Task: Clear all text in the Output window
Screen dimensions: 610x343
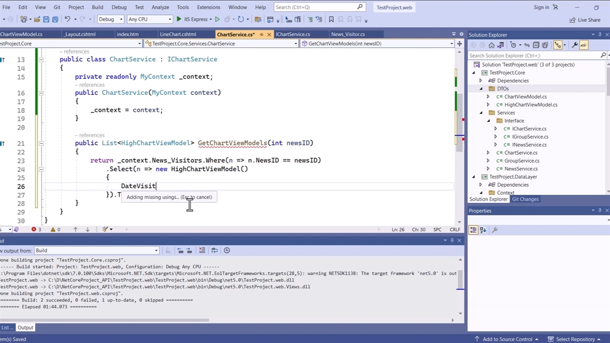Action: tap(202, 250)
